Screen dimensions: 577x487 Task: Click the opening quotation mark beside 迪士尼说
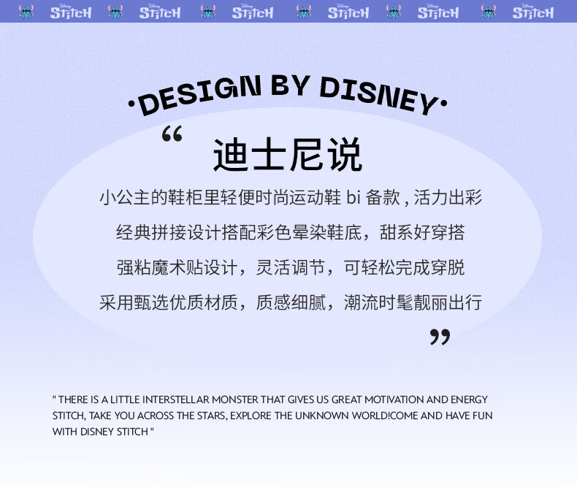point(172,133)
